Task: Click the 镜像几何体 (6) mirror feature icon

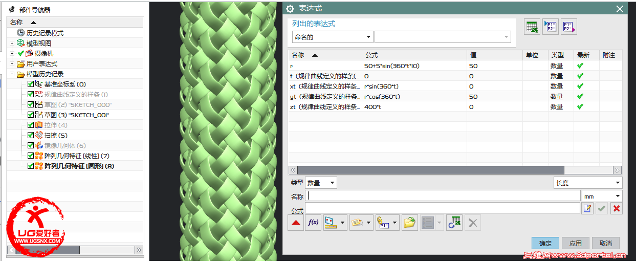Action: click(39, 145)
